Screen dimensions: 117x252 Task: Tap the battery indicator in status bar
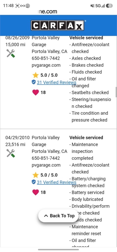click(109, 6)
